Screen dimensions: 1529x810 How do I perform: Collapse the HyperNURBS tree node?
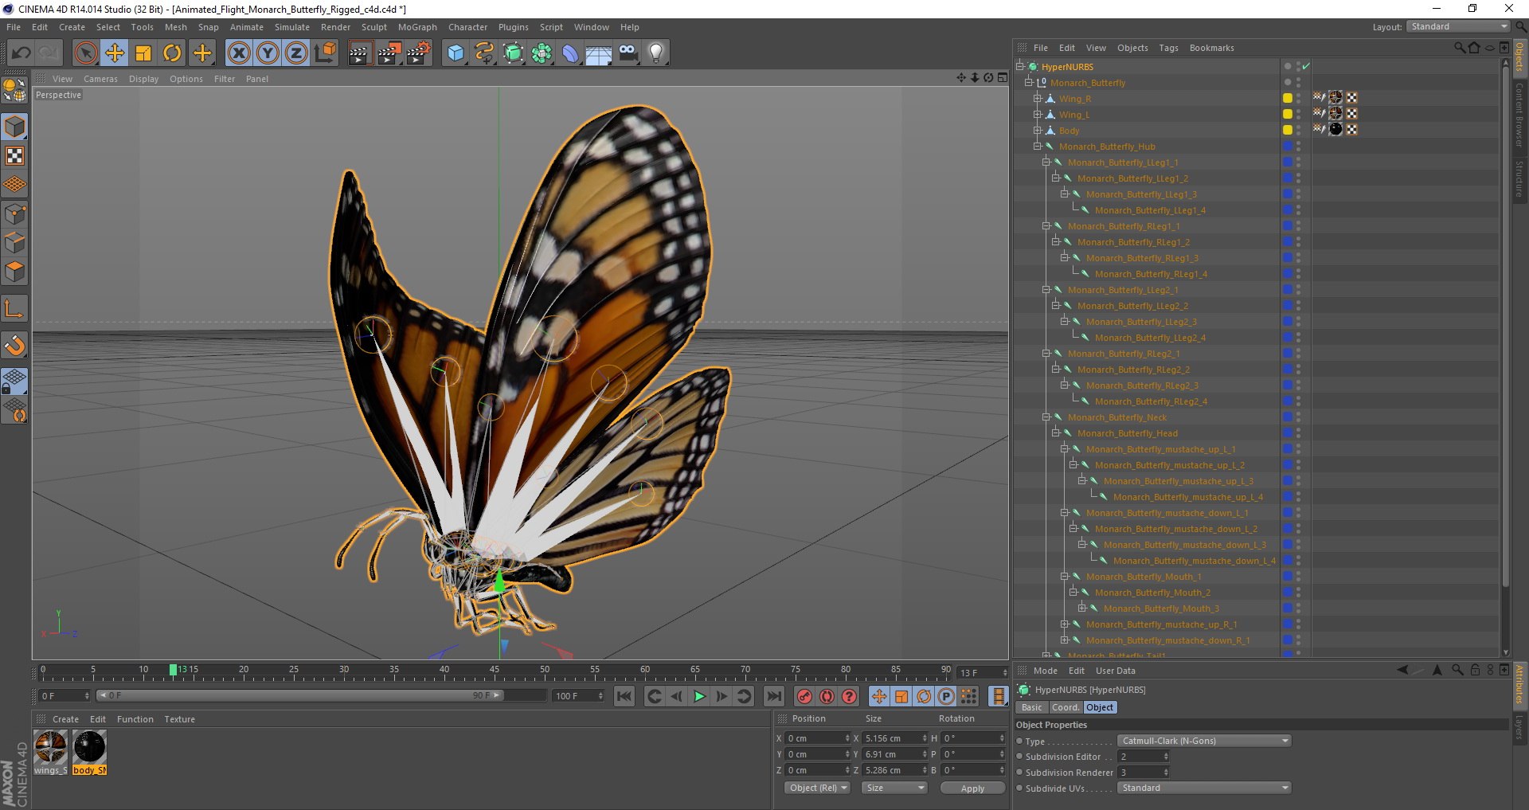click(1019, 66)
